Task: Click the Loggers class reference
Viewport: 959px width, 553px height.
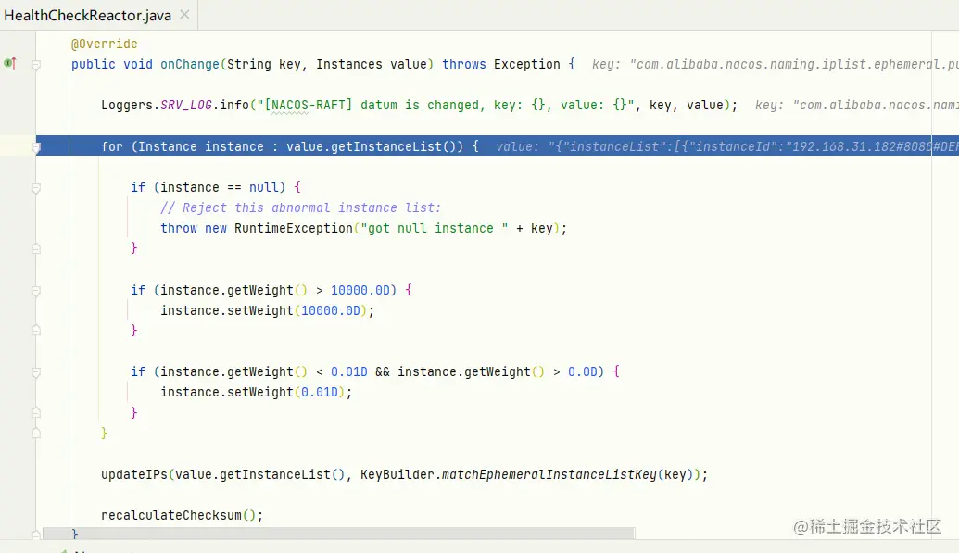Action: (x=127, y=106)
